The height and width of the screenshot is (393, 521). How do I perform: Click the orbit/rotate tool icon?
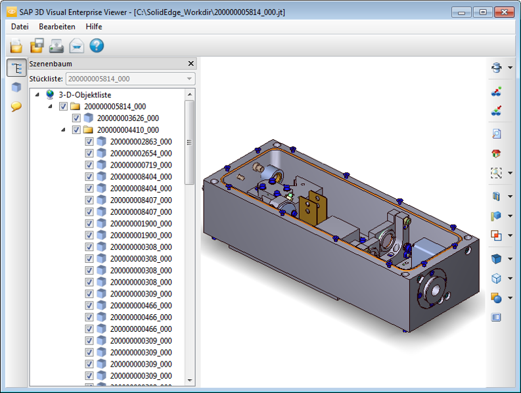pyautogui.click(x=497, y=68)
